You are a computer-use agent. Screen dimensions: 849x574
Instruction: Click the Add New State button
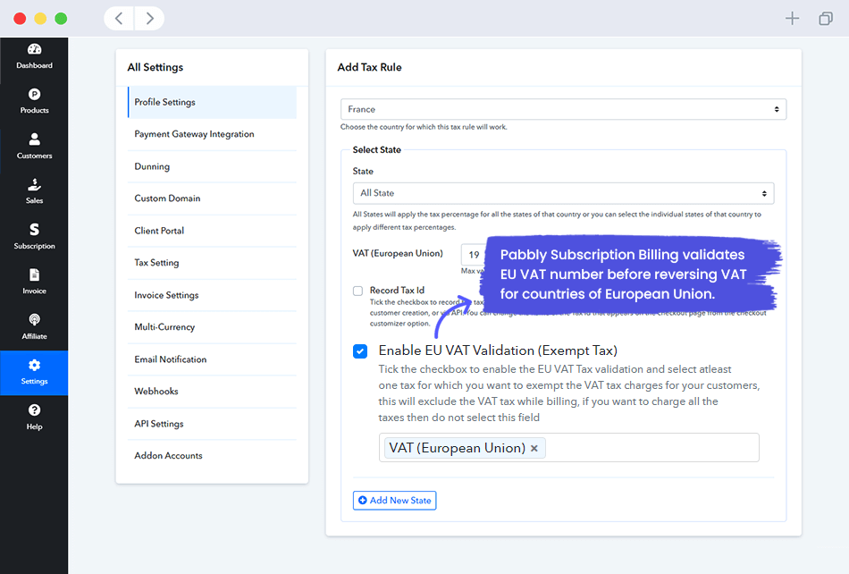pyautogui.click(x=394, y=501)
